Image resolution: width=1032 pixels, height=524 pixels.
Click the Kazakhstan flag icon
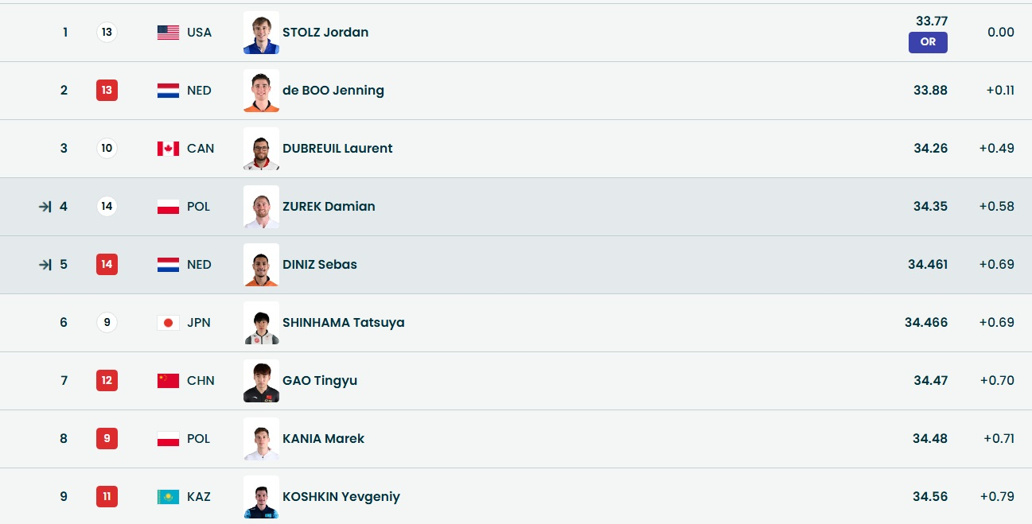coord(168,497)
